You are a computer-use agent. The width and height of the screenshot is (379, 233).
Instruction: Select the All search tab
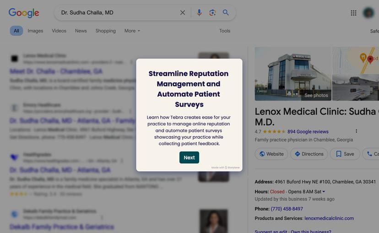tap(16, 31)
